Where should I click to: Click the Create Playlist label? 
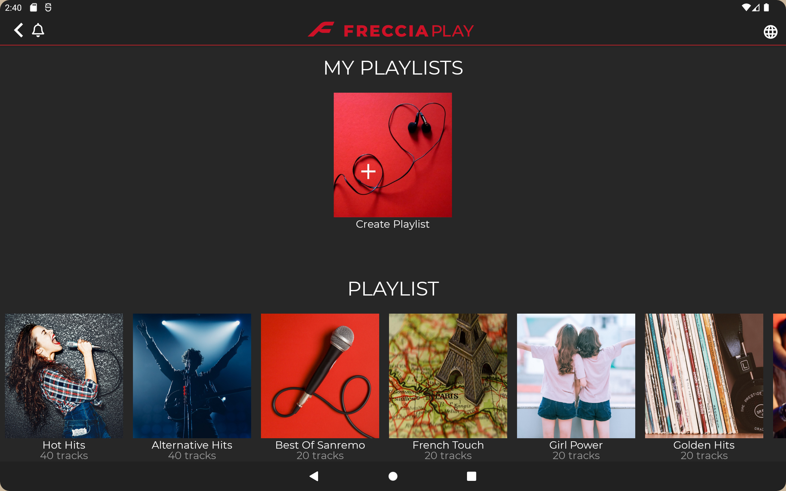pyautogui.click(x=392, y=224)
